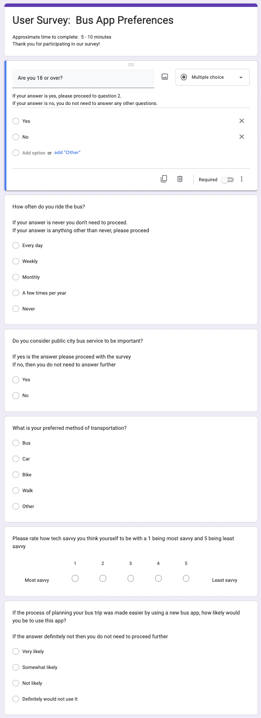Select 'No' for public bus service importance
This screenshot has width=261, height=718.
pos(16,395)
